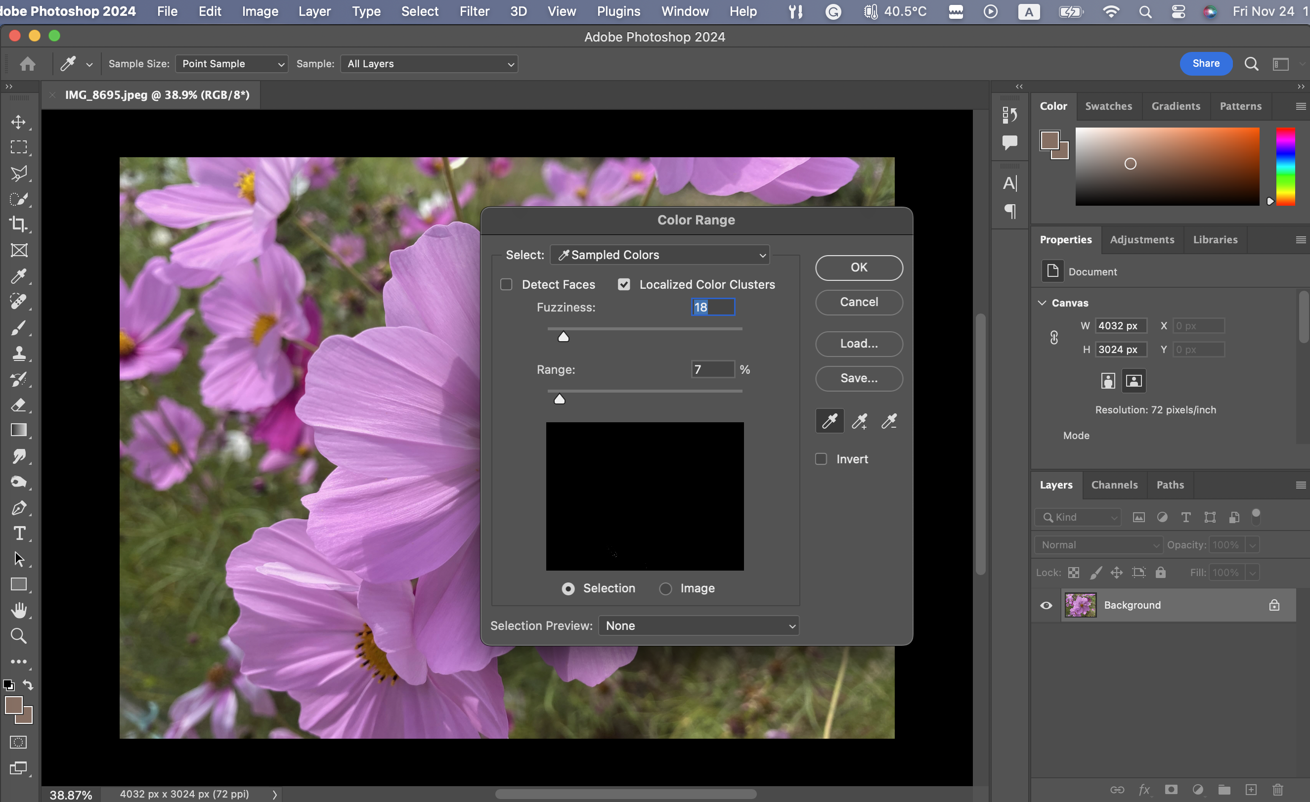Image resolution: width=1310 pixels, height=802 pixels.
Task: Switch to the Channels tab
Action: click(x=1114, y=485)
